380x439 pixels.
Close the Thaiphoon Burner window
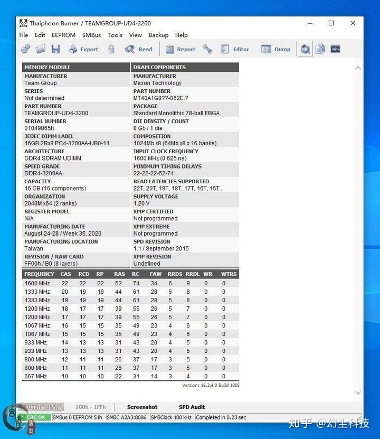(353, 23)
